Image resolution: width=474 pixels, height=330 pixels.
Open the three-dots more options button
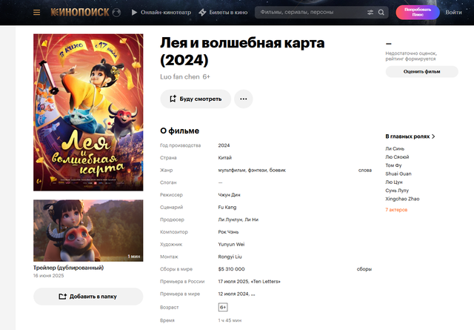[x=244, y=99]
